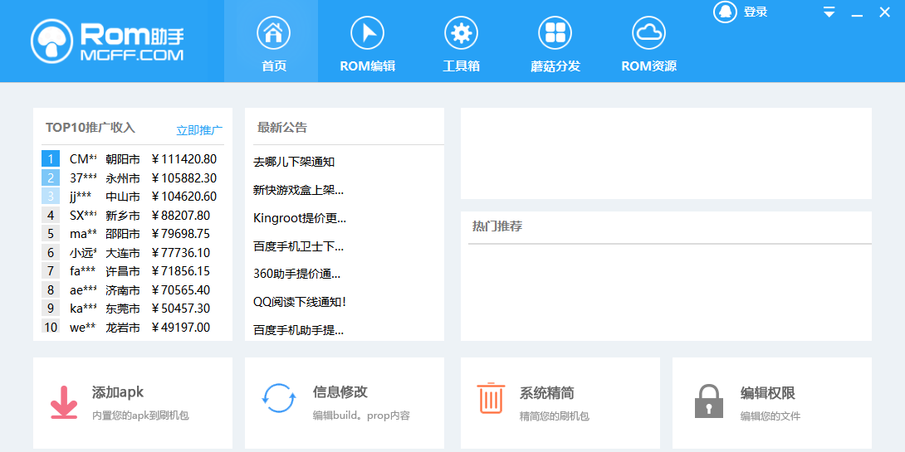
Task: Click the 立即推广 link
Action: [x=199, y=130]
